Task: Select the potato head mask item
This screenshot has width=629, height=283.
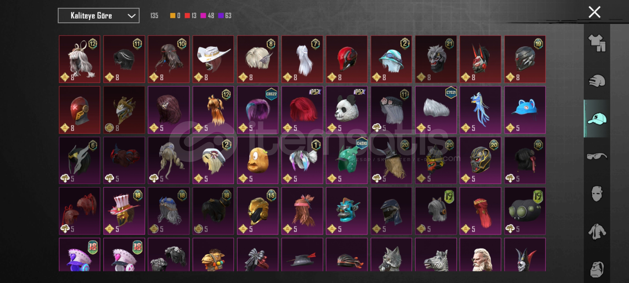Action: (258, 160)
